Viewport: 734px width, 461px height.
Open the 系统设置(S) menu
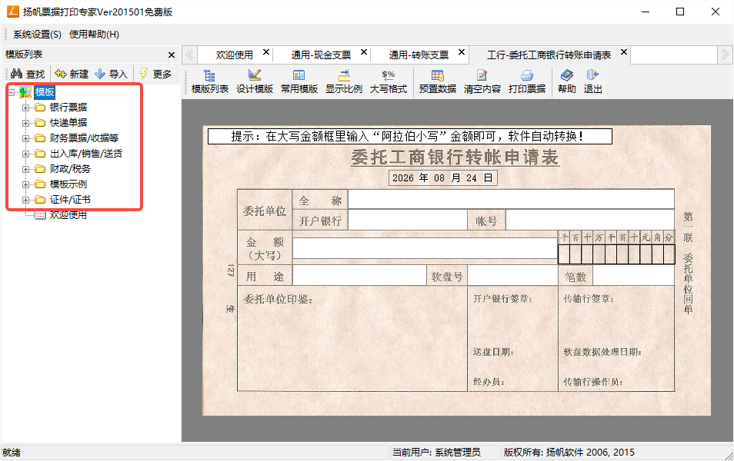37,35
